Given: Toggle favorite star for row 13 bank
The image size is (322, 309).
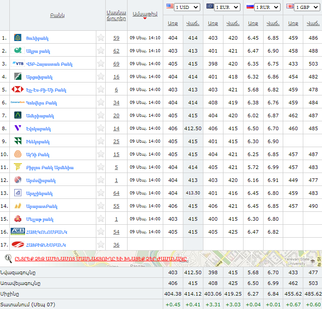Looking at the screenshot, I should [101, 193].
